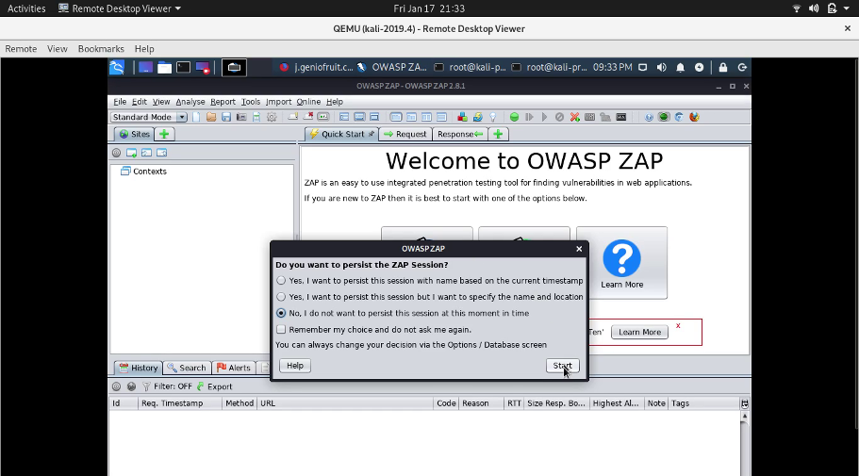Click the table column chooser icon

[x=745, y=403]
